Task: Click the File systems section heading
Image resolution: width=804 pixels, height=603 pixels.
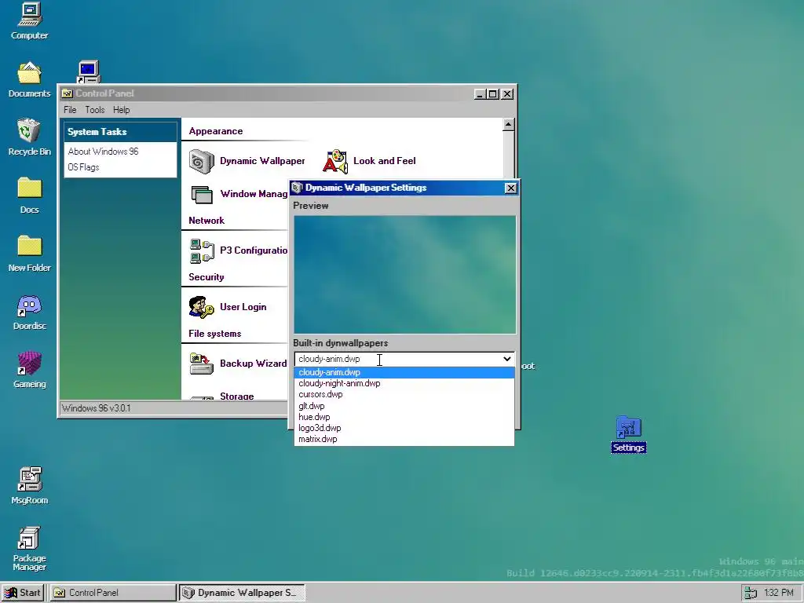Action: pyautogui.click(x=215, y=334)
